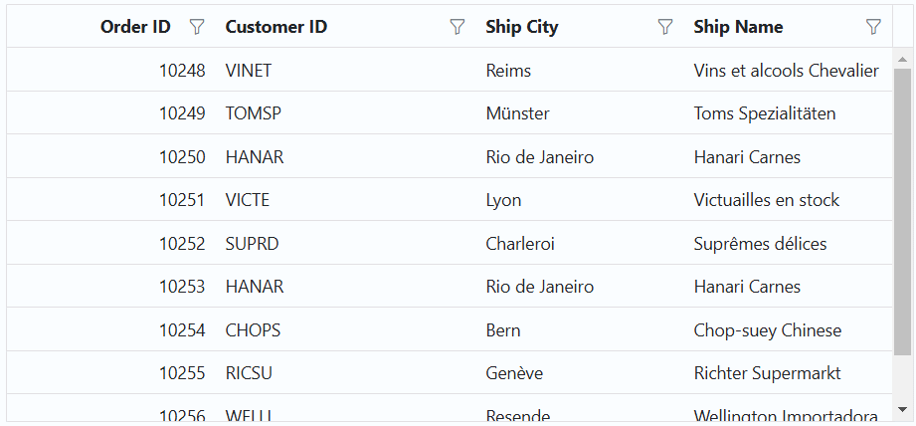The image size is (916, 426).
Task: Sort by the Ship Name column header
Action: (738, 27)
